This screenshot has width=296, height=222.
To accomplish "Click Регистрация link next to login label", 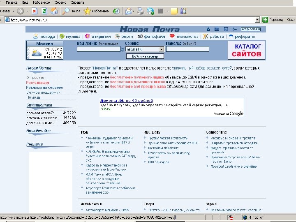I will 109,44.
